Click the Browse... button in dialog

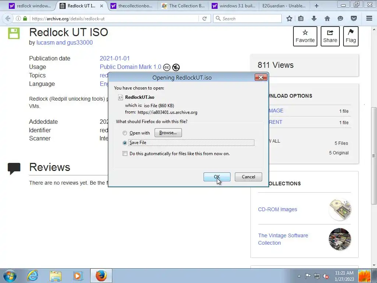pyautogui.click(x=168, y=133)
